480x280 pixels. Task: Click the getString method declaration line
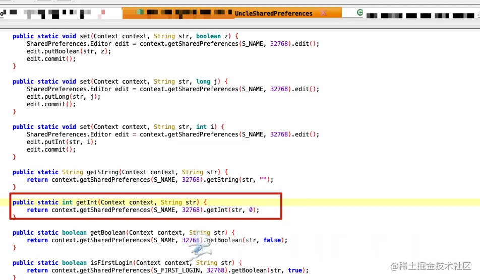[x=121, y=172]
